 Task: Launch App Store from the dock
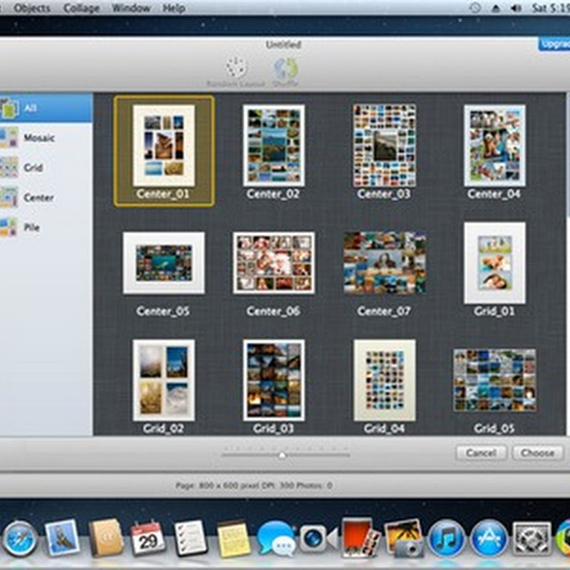pos(489,538)
